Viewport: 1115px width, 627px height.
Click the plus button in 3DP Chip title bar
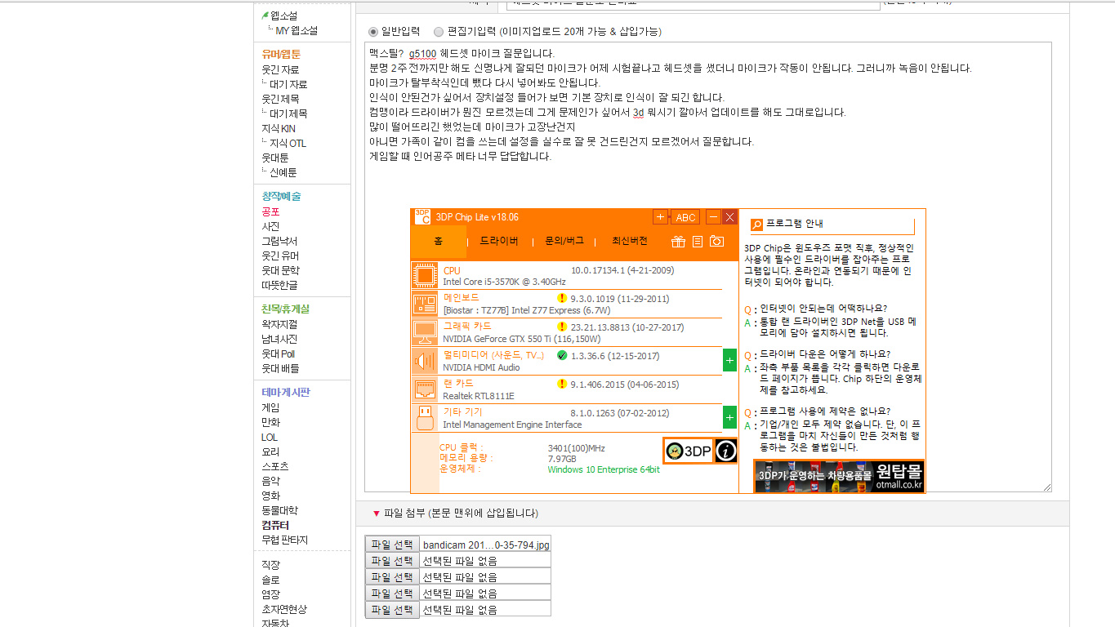(x=661, y=217)
